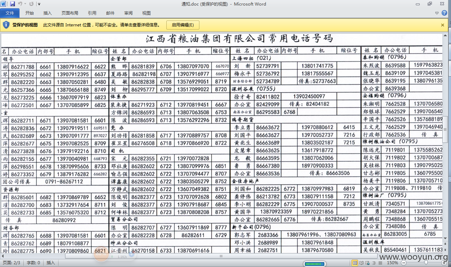
Task: Open Customize Quick Access Toolbar dropdown
Action: (39, 4)
